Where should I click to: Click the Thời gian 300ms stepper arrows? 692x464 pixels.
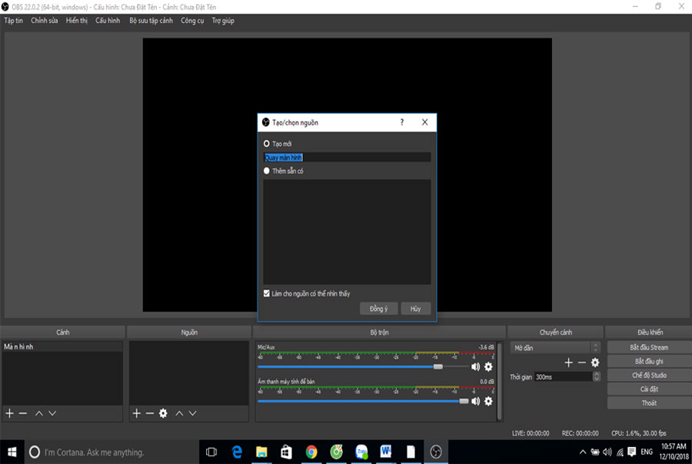tap(597, 376)
